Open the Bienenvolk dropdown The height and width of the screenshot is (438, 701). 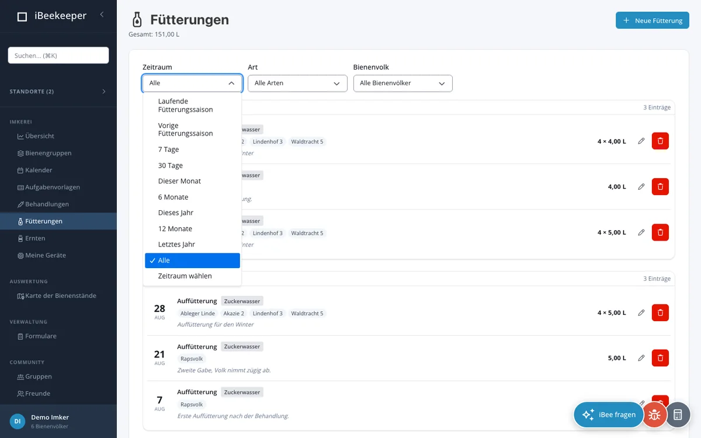403,83
